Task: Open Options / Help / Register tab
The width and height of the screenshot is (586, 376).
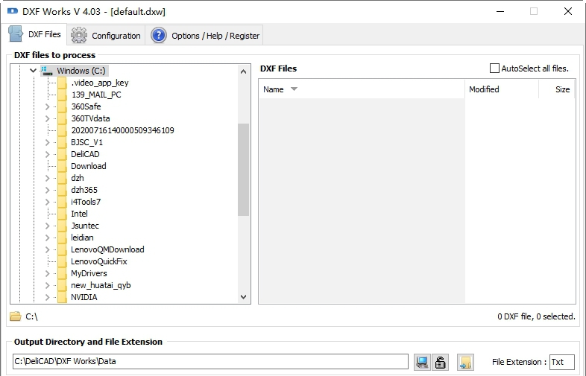Action: [204, 36]
